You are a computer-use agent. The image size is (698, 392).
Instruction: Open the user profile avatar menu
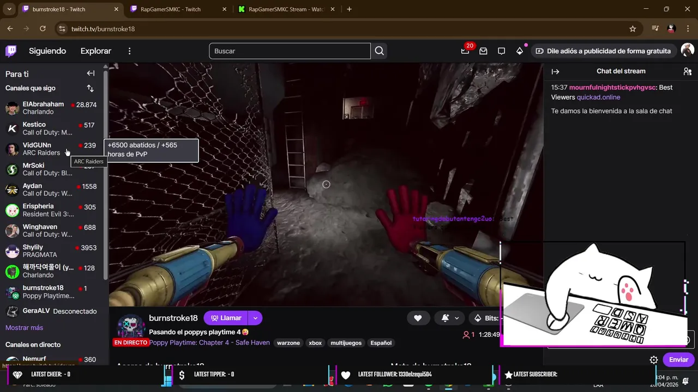click(688, 51)
